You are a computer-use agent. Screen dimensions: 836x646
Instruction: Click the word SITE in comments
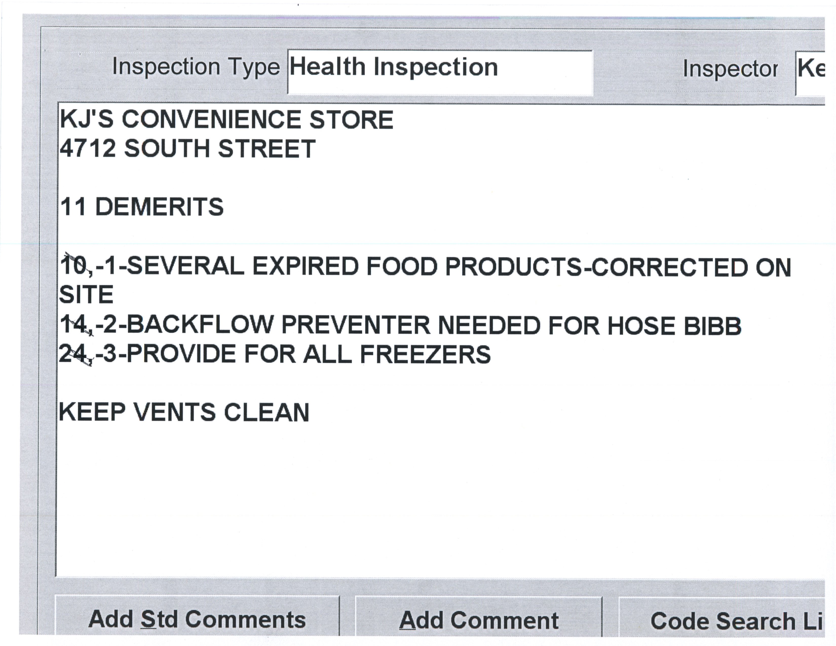pyautogui.click(x=86, y=295)
